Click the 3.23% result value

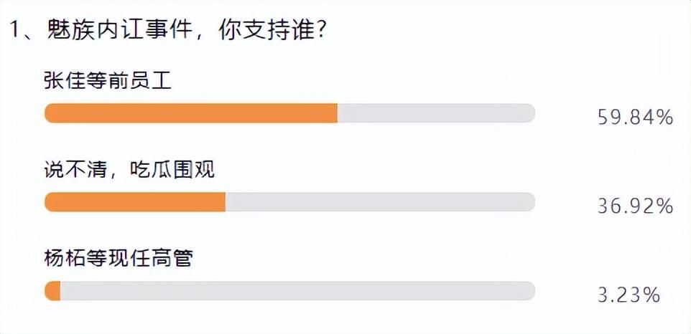[x=629, y=295]
